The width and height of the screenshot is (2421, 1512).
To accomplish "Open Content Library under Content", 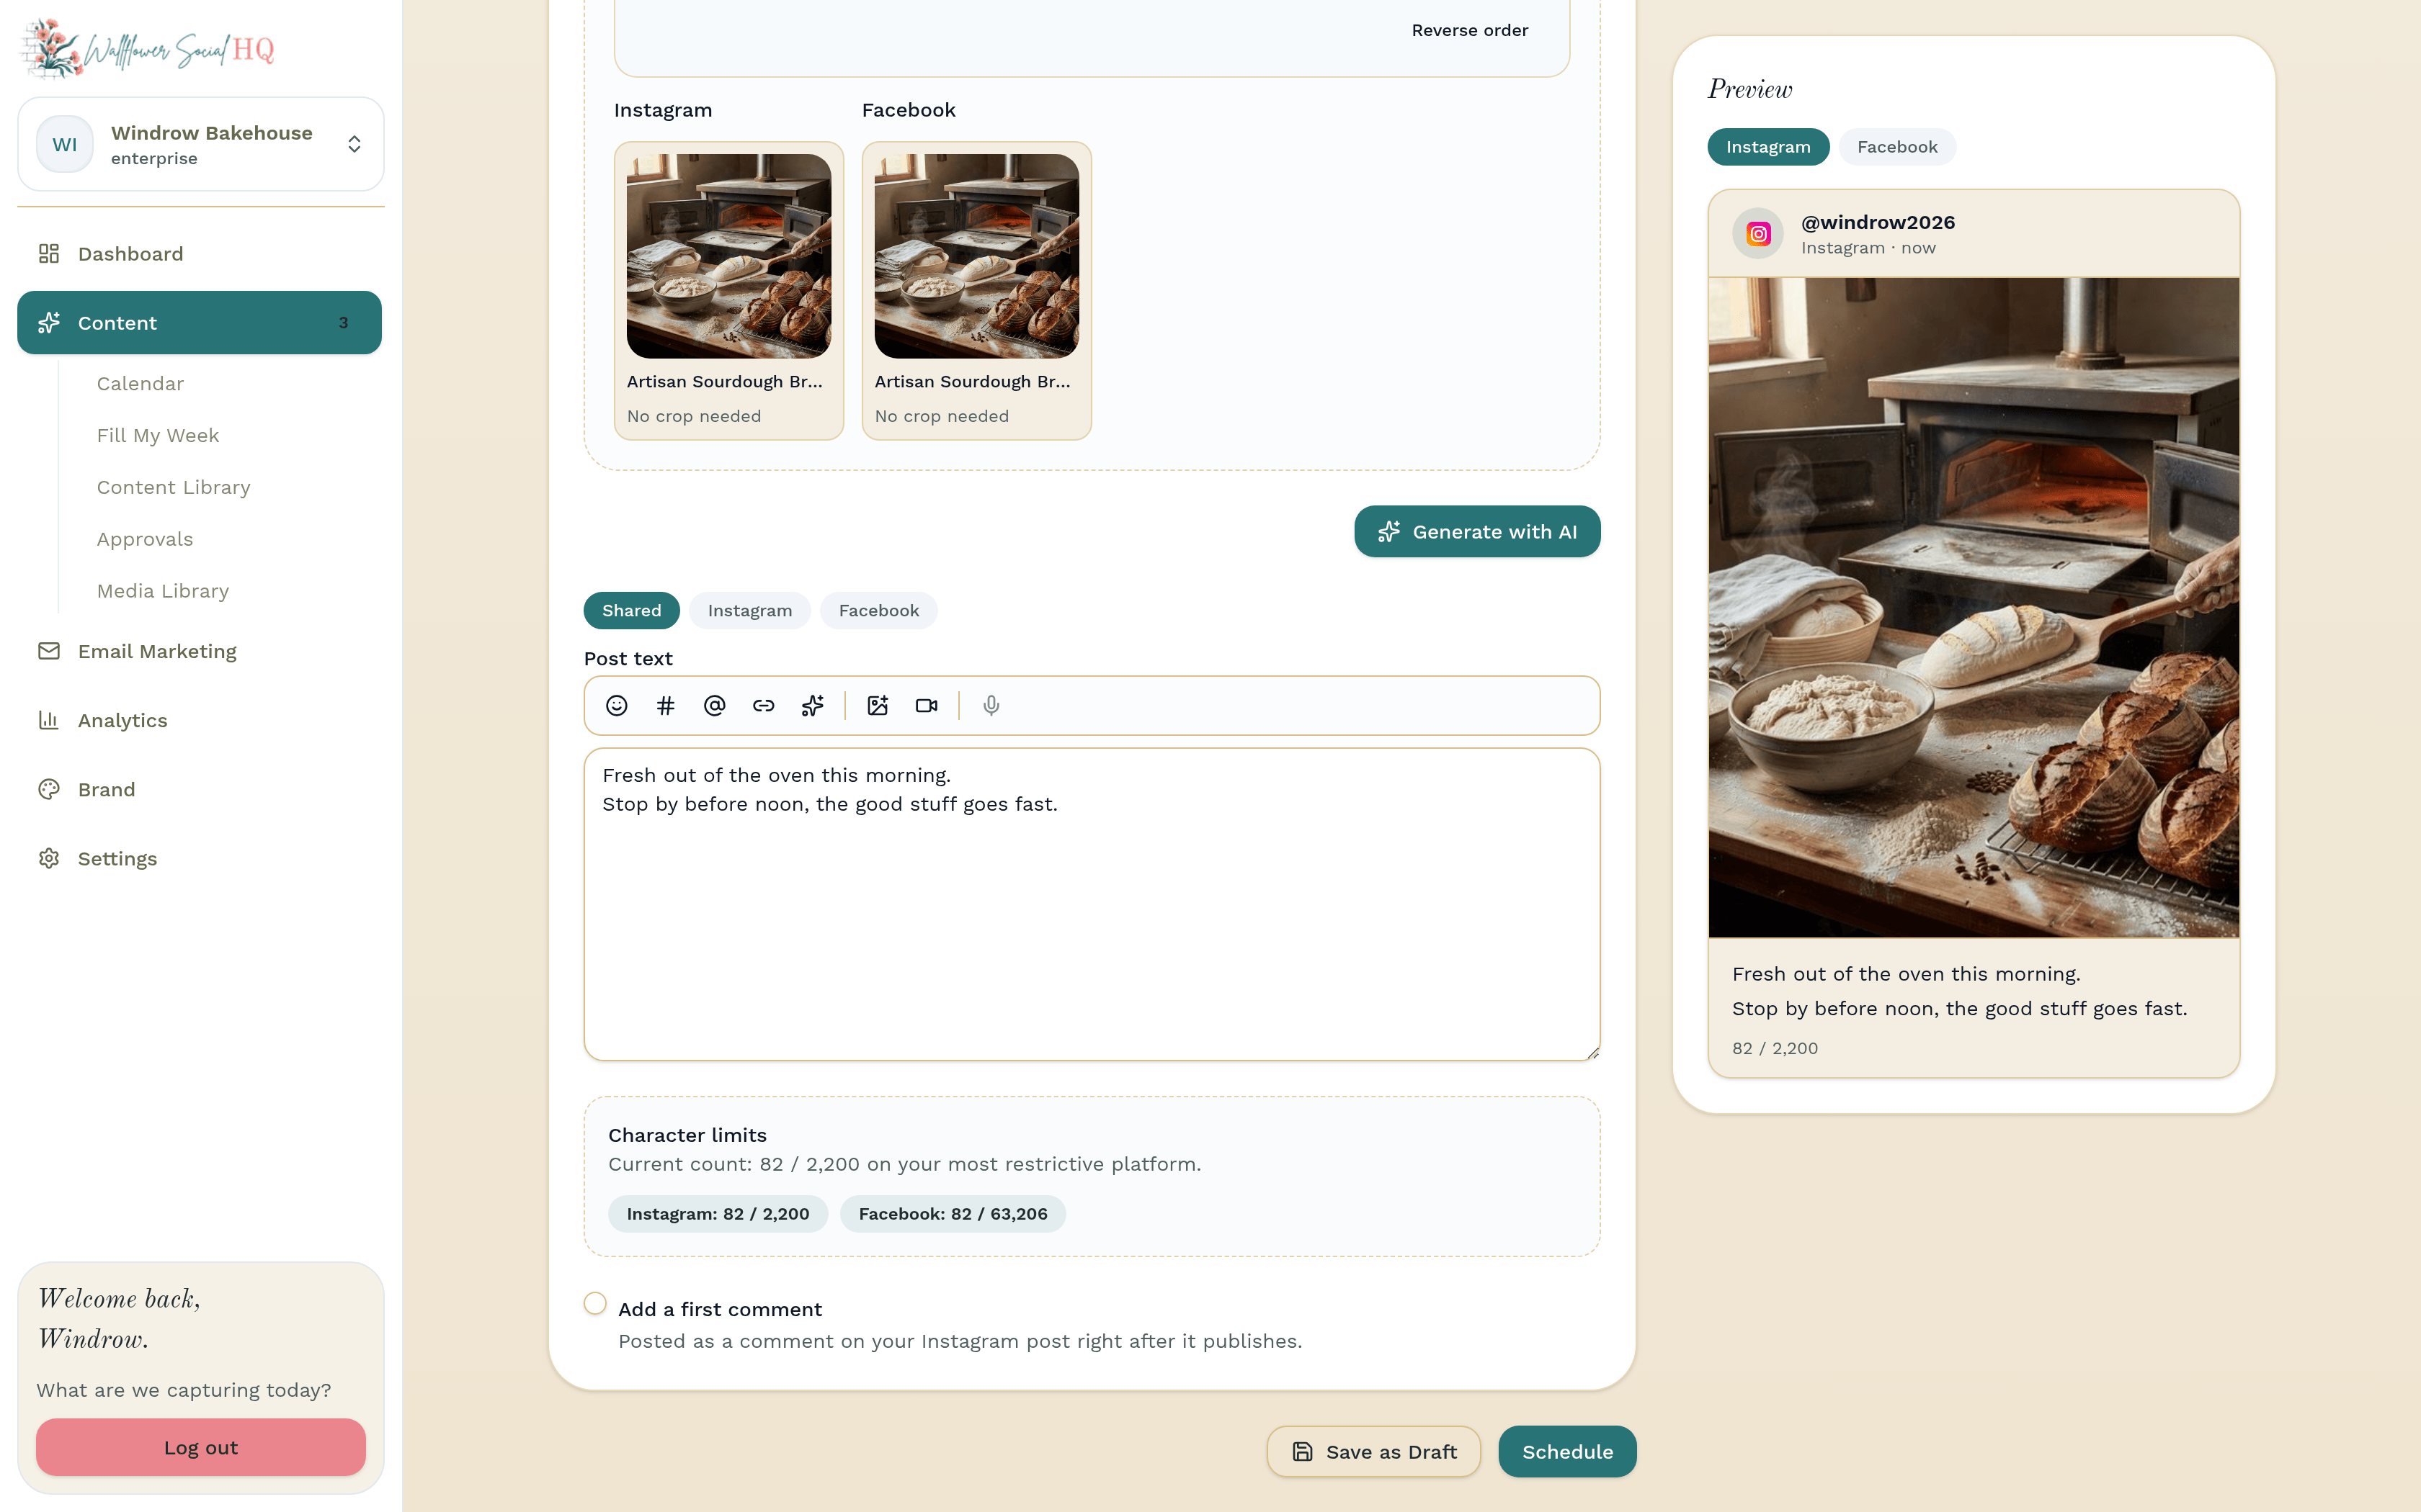I will pyautogui.click(x=174, y=488).
